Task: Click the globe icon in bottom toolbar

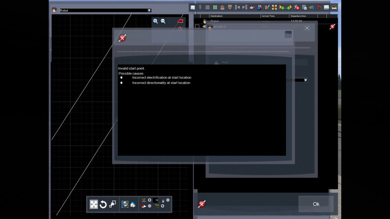Action: tap(125, 205)
